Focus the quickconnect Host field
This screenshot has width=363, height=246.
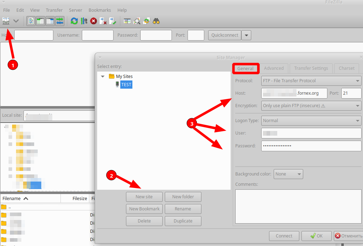click(x=34, y=35)
